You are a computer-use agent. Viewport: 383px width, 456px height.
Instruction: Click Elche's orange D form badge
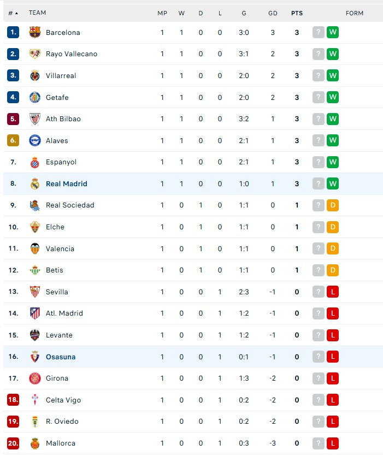tap(333, 227)
